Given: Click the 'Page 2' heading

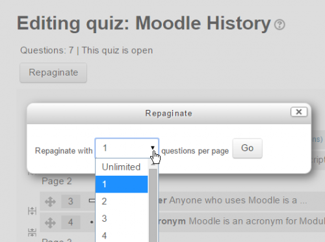Looking at the screenshot, I should pyautogui.click(x=57, y=181).
